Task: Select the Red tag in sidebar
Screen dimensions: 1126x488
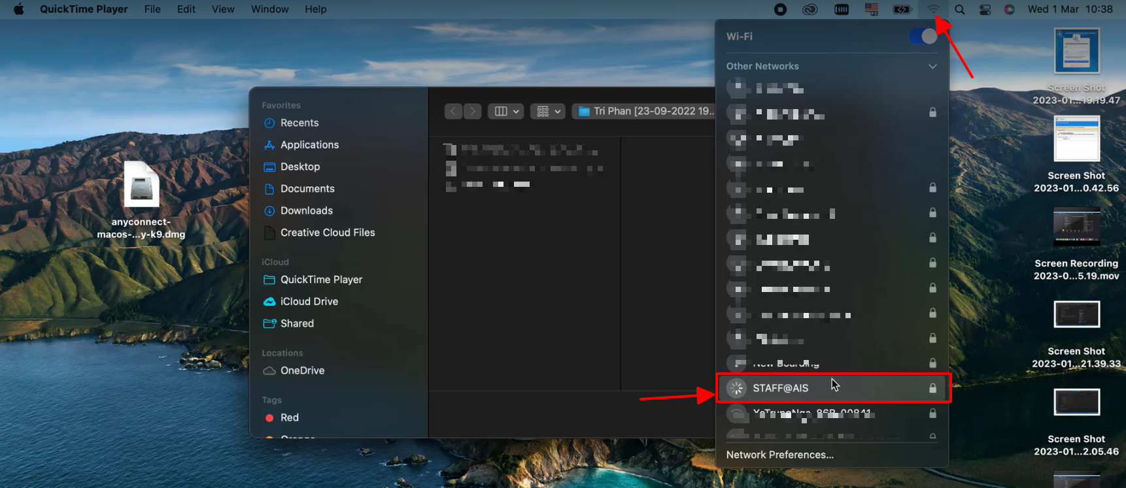Action: pyautogui.click(x=289, y=417)
